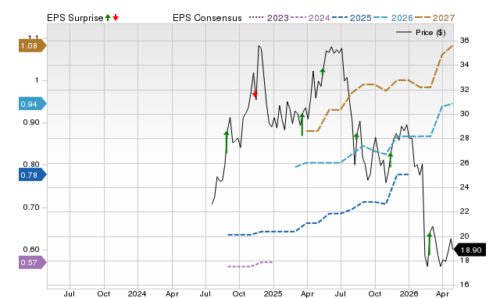The image size is (500, 298).
Task: Select the 2026 EPS consensus legend entry
Action: pos(393,18)
